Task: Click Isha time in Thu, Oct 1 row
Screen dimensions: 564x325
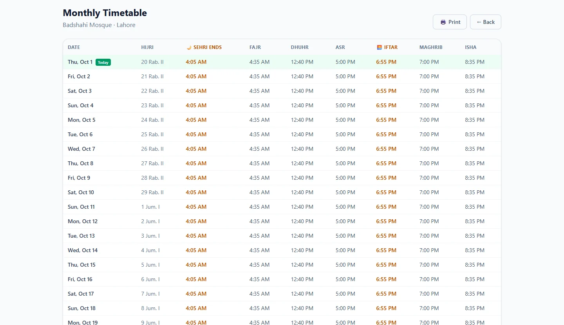Action: (475, 62)
